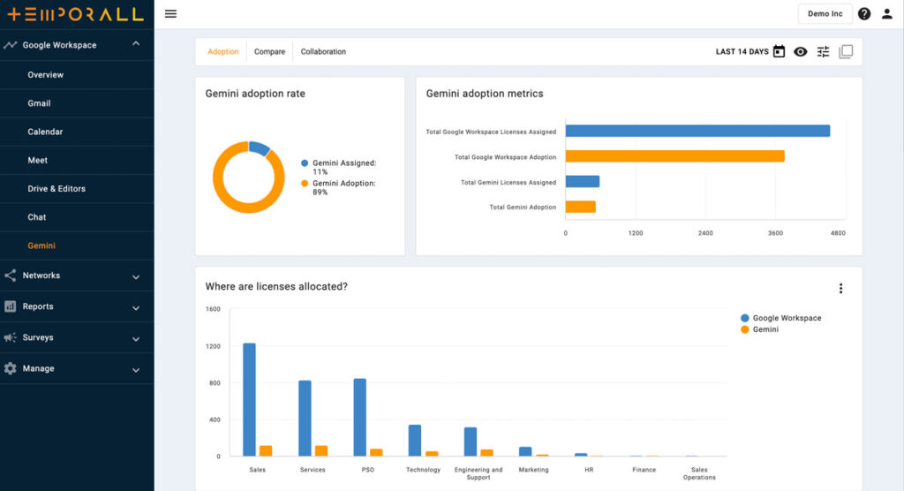Image resolution: width=904 pixels, height=491 pixels.
Task: Click the 'Sales Operations' axis label
Action: pyautogui.click(x=699, y=473)
